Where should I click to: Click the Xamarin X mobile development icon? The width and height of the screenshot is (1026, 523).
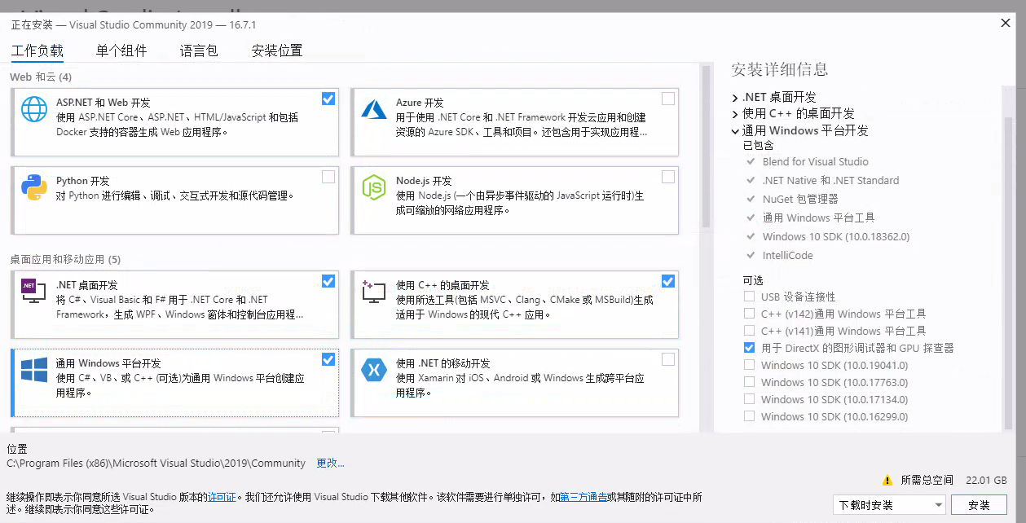click(x=374, y=369)
